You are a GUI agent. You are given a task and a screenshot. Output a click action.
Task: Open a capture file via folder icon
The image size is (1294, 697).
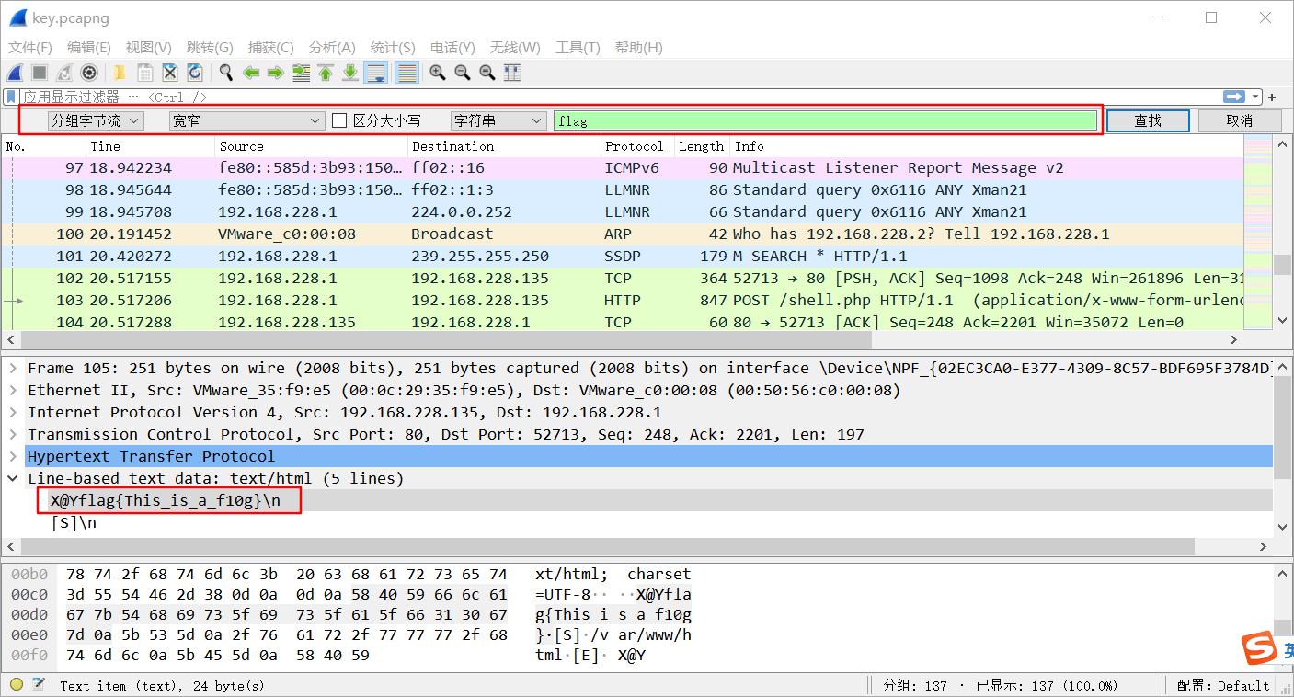coord(120,73)
